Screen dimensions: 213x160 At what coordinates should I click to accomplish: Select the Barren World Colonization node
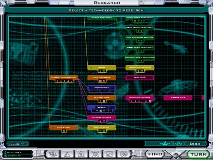[x=140, y=48]
